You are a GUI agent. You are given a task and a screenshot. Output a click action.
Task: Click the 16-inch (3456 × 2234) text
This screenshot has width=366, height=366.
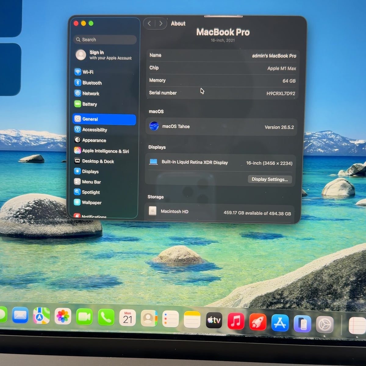[269, 163]
